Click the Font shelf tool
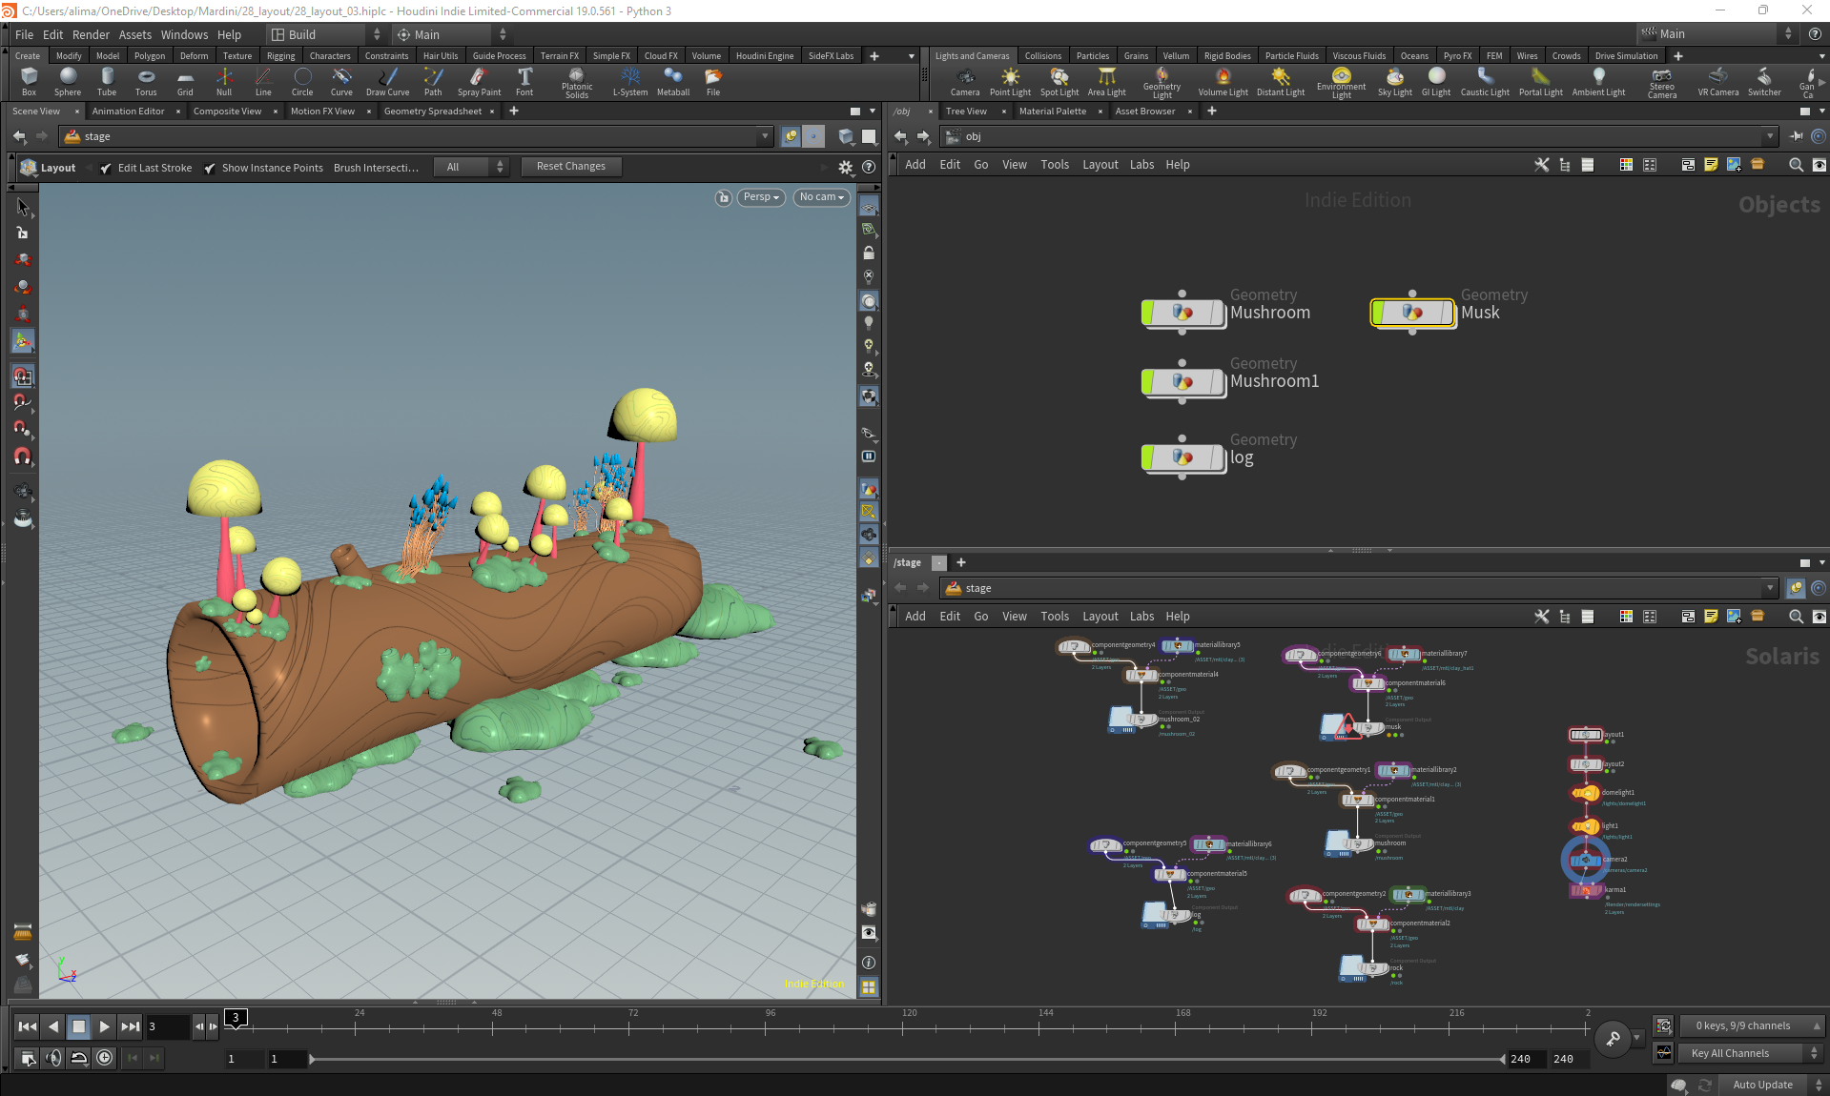The height and width of the screenshot is (1096, 1830). (x=524, y=82)
